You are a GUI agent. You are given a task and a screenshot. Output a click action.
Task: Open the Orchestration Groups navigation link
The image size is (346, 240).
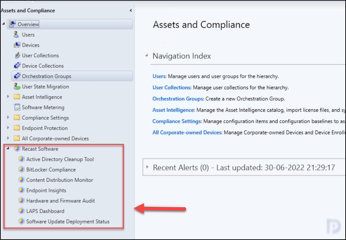[178, 99]
